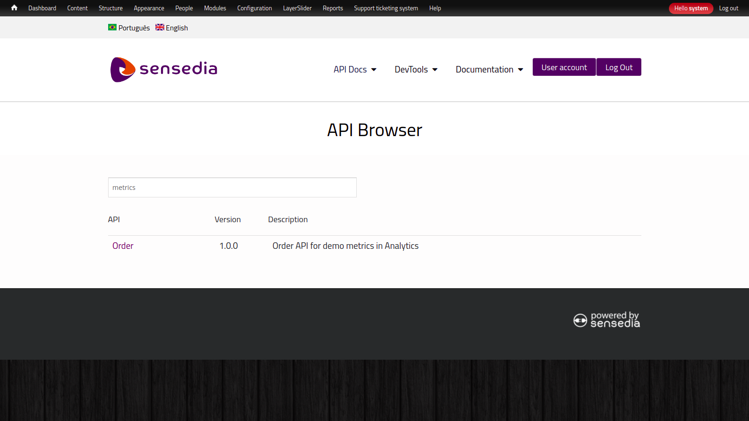
Task: Click Log out in the admin toolbar
Action: click(x=728, y=8)
